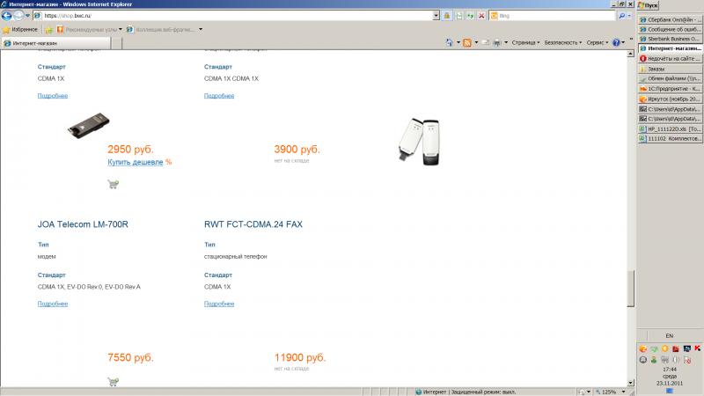704x396 pixels.
Task: Click the Home page icon in command bar
Action: [x=450, y=42]
